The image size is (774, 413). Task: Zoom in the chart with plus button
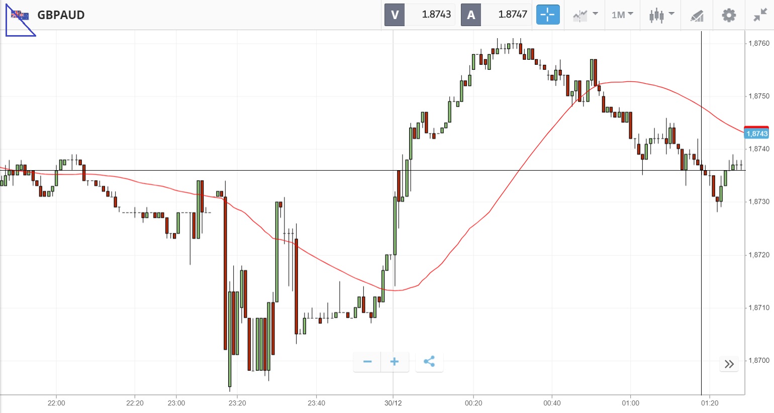click(395, 362)
